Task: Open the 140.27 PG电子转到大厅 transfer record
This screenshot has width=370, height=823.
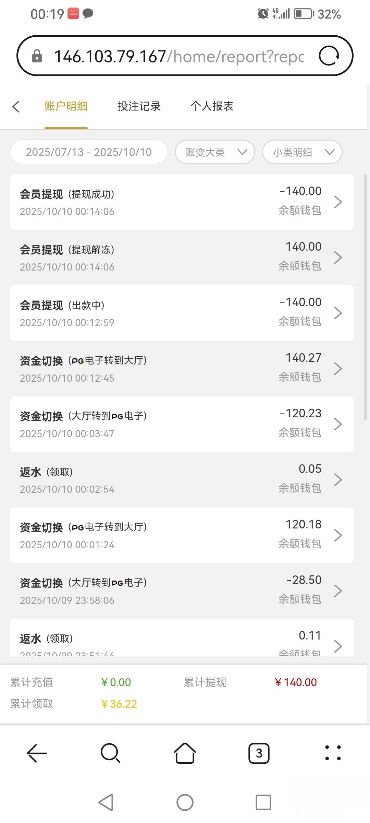Action: [x=182, y=369]
